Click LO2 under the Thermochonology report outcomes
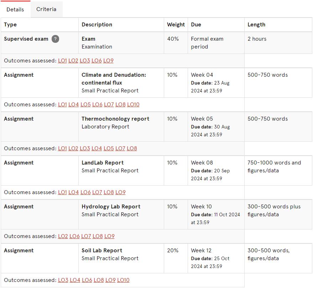 click(73, 148)
